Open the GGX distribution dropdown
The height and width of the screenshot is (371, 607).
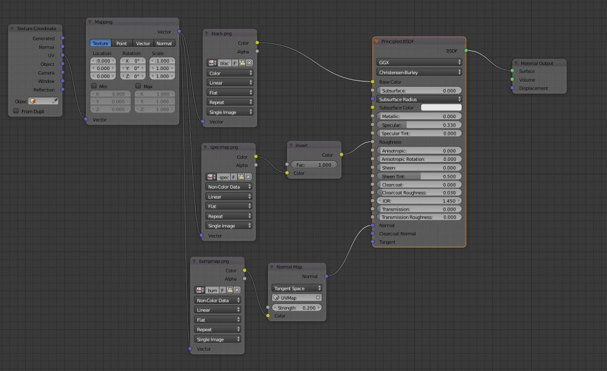tap(418, 62)
